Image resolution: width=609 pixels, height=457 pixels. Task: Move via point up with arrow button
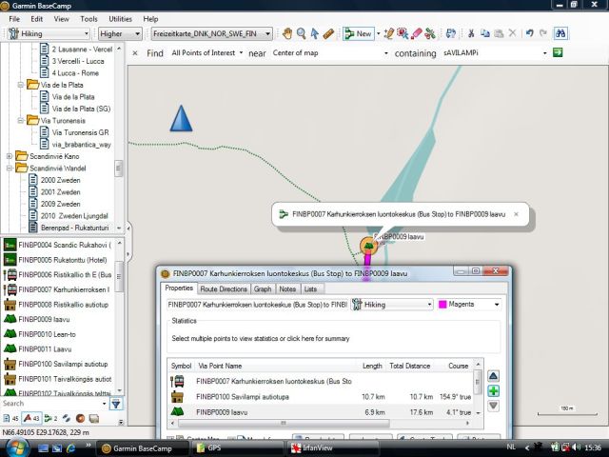click(493, 376)
